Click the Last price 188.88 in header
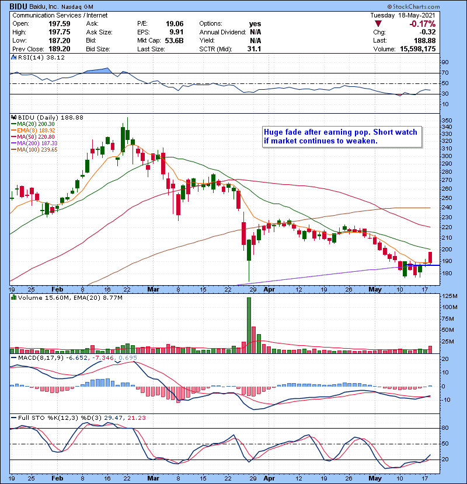This screenshot has height=484, width=467. (x=424, y=41)
